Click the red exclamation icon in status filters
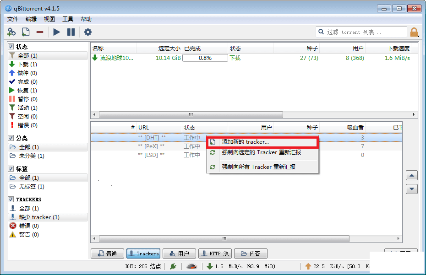426x275 pixels. coord(12,125)
